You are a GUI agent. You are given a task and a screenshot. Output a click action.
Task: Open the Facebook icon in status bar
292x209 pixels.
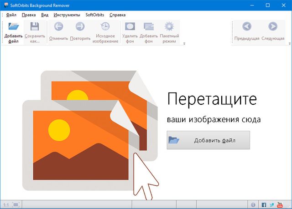264,204
